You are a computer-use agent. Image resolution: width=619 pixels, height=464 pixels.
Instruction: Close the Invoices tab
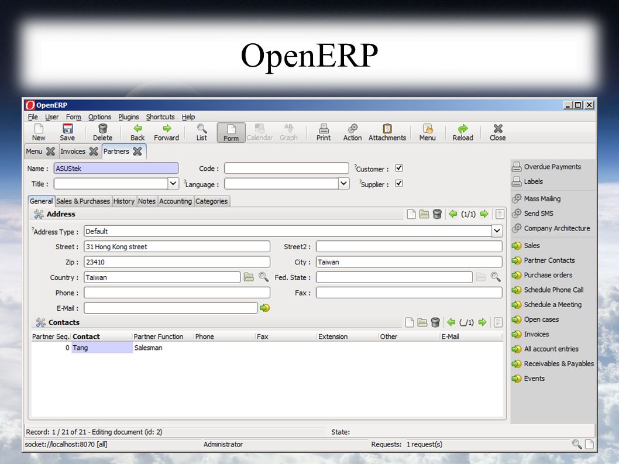coord(94,151)
